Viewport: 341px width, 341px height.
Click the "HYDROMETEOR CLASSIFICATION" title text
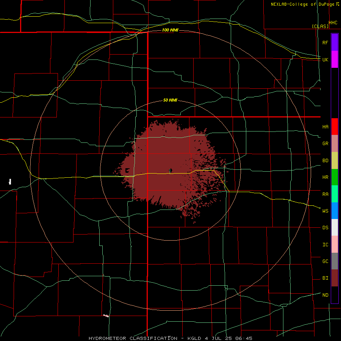pos(133,338)
